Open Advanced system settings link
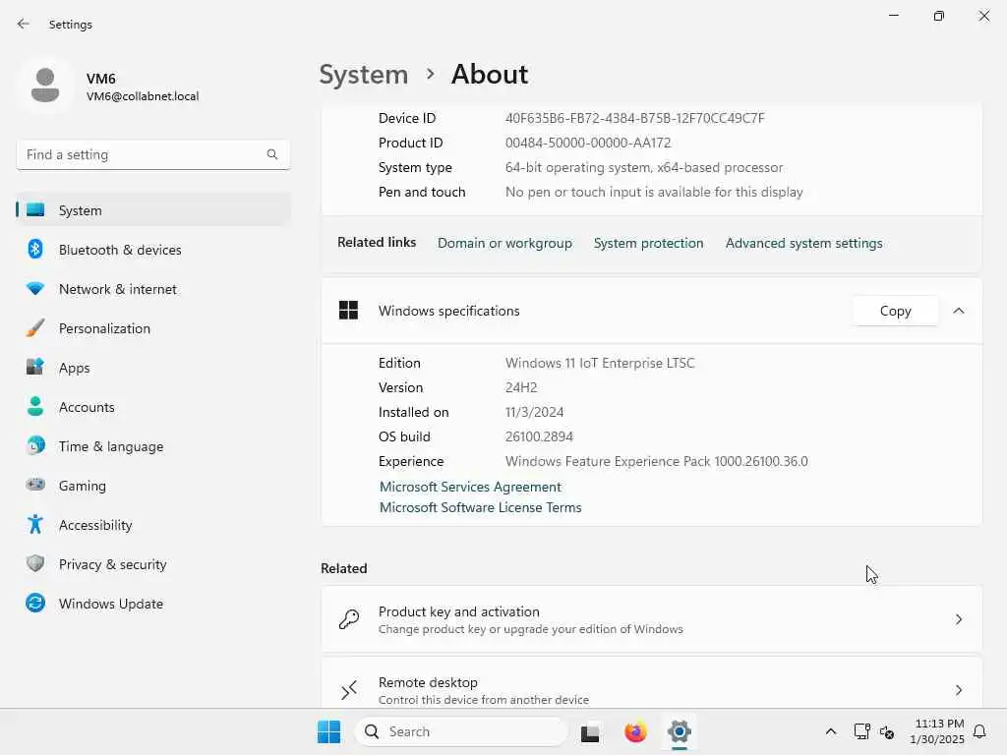This screenshot has height=755, width=1007. pyautogui.click(x=804, y=244)
